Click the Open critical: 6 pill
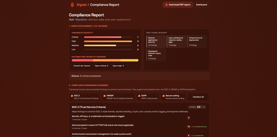 click(x=101, y=66)
